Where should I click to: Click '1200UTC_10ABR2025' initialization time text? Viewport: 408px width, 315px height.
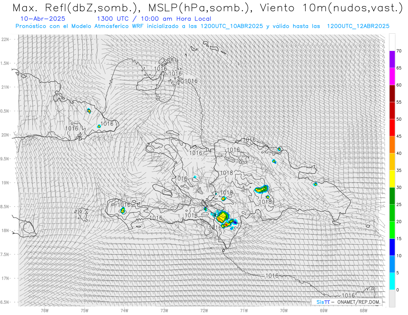(232, 26)
